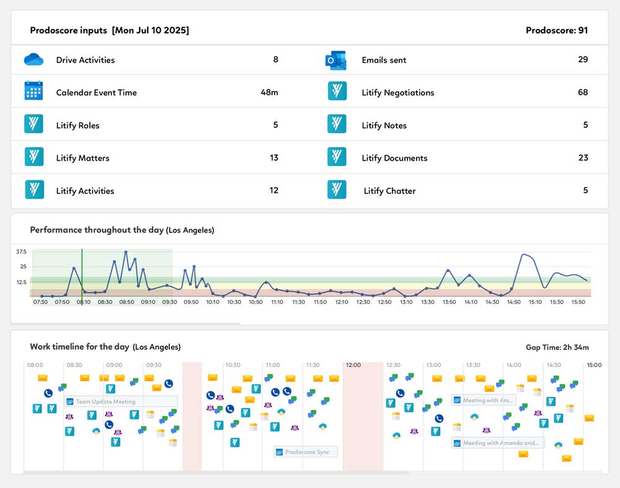Open the Team Update Meeting timeline event
Viewport: 620px width, 488px height.
(x=121, y=401)
